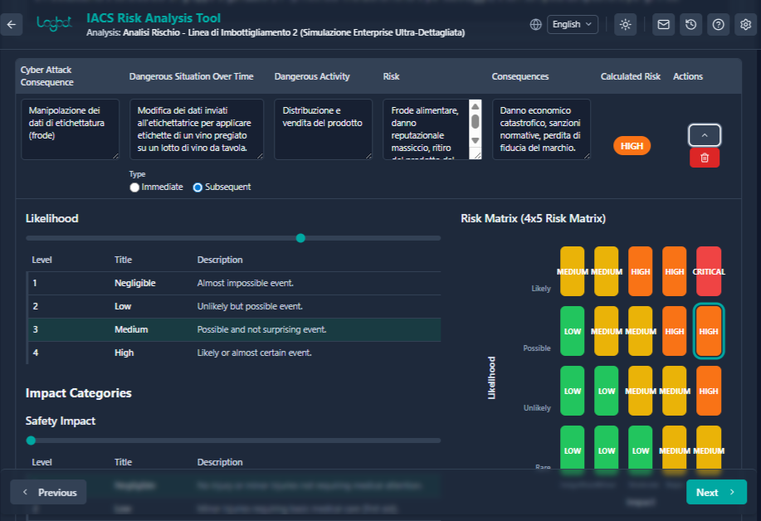Open the English language dropdown
This screenshot has height=521, width=761.
(573, 25)
